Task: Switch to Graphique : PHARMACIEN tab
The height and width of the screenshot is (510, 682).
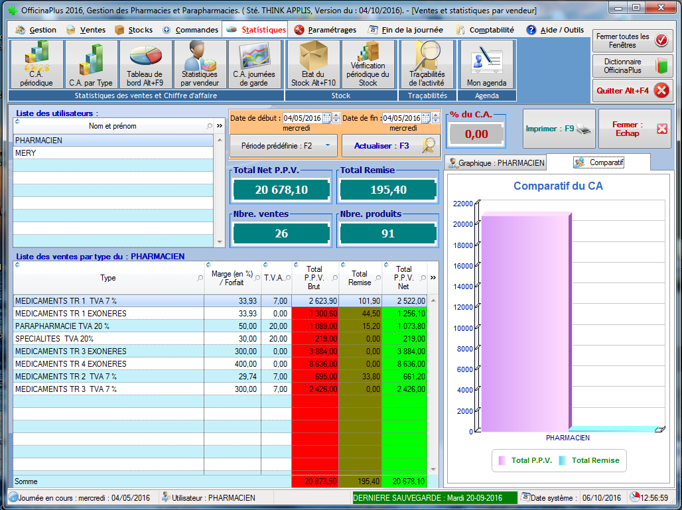Action: pyautogui.click(x=496, y=162)
